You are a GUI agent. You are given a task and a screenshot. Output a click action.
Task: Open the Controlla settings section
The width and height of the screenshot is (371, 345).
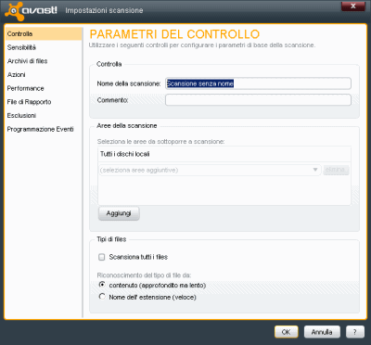click(x=44, y=34)
